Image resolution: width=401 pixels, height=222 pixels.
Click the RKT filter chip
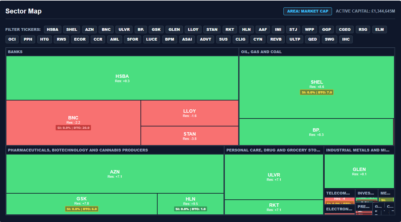[x=230, y=30]
